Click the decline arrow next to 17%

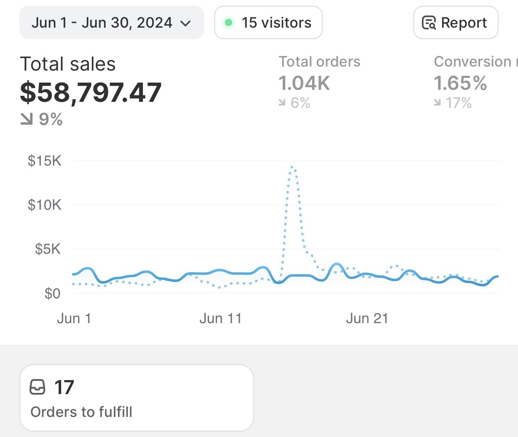pos(437,103)
